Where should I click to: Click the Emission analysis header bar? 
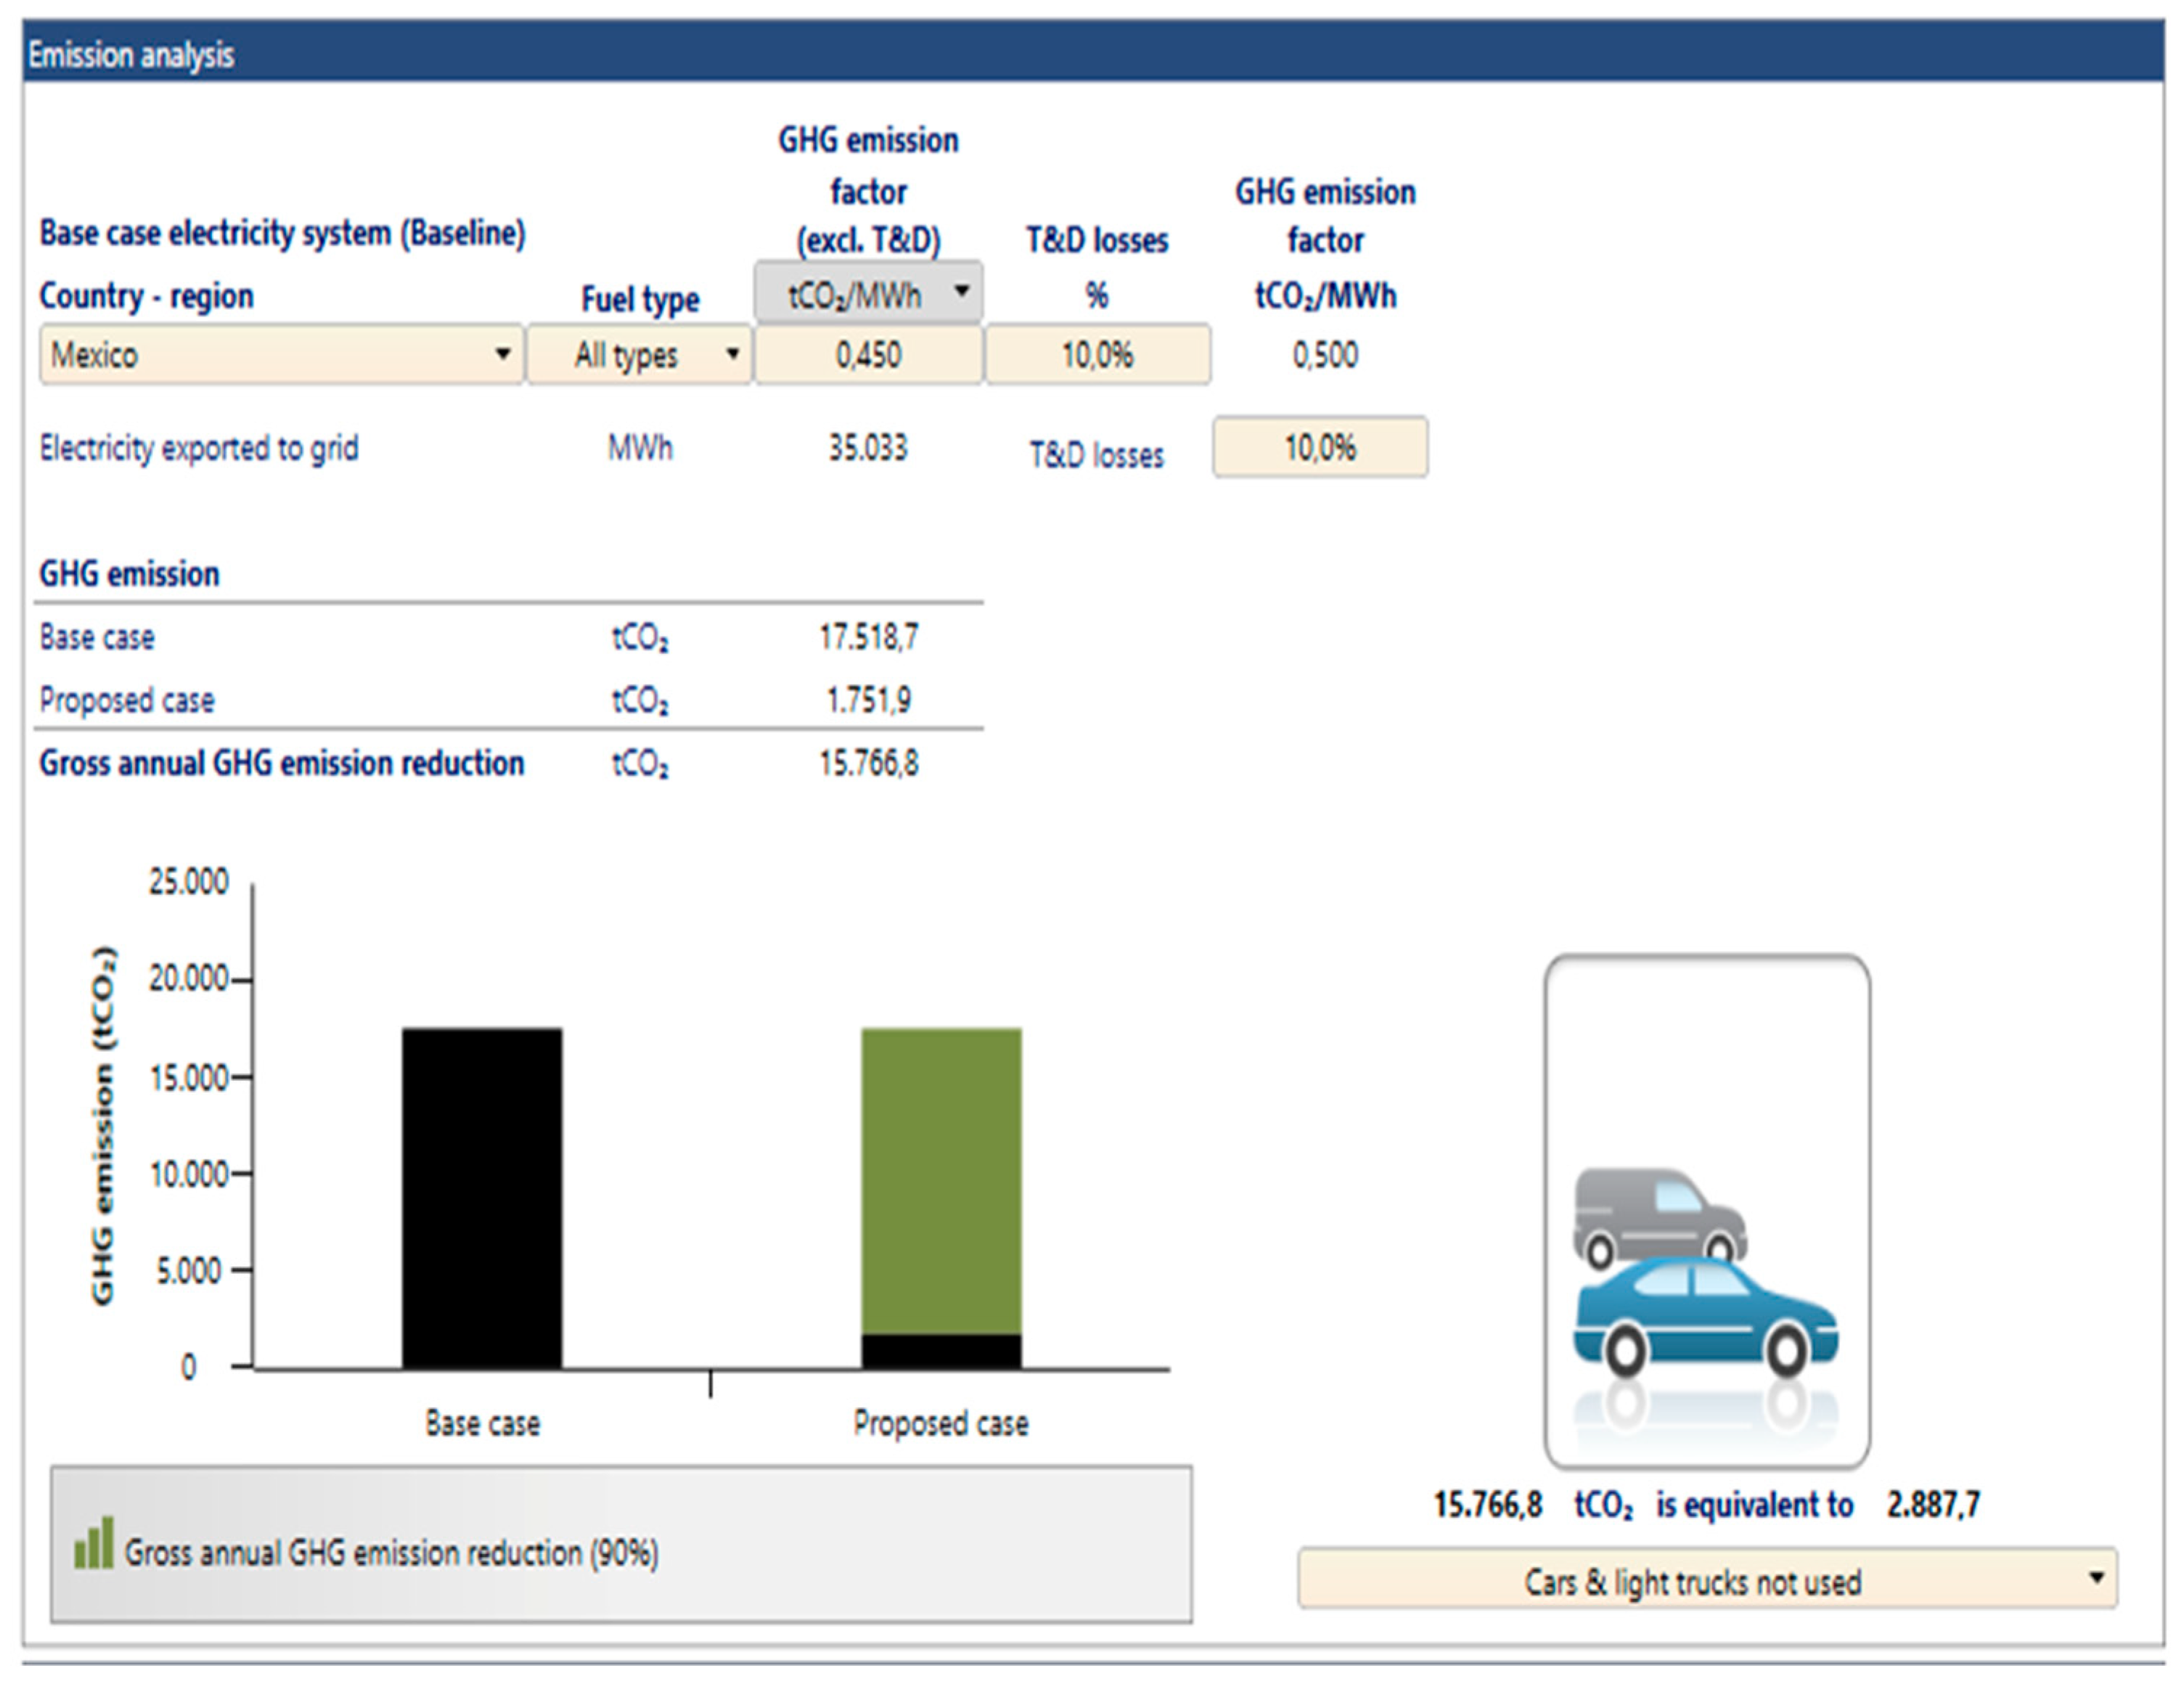coord(1092,54)
